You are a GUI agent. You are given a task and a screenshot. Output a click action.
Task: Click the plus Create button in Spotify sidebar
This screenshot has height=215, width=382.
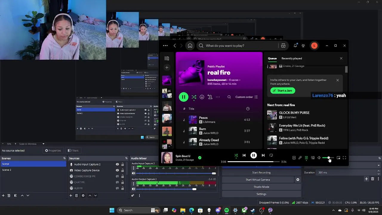point(167,67)
